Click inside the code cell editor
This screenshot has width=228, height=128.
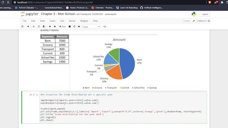pos(123,107)
